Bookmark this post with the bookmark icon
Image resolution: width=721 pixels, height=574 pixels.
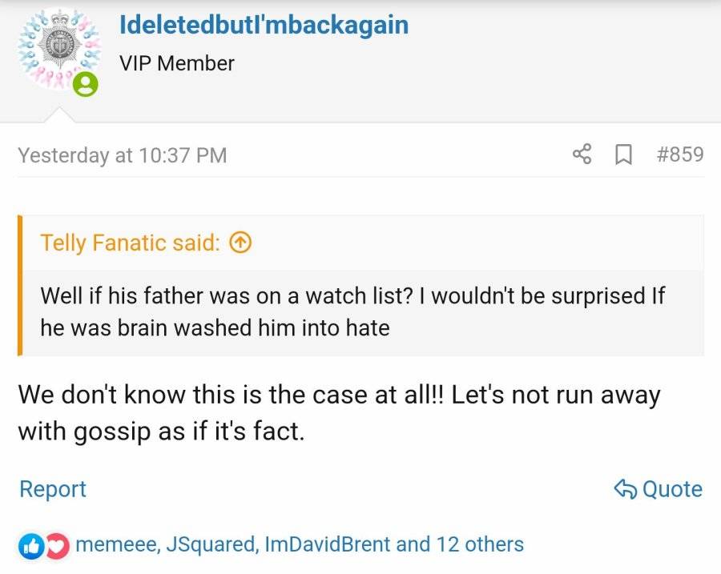tap(623, 155)
